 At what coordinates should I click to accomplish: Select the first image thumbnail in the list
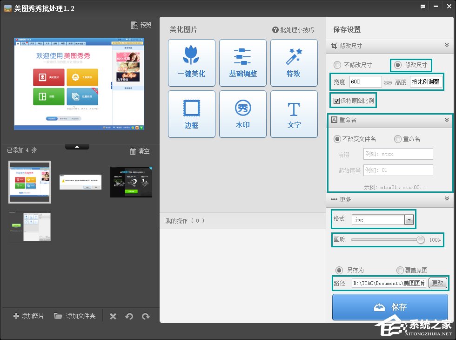click(29, 182)
